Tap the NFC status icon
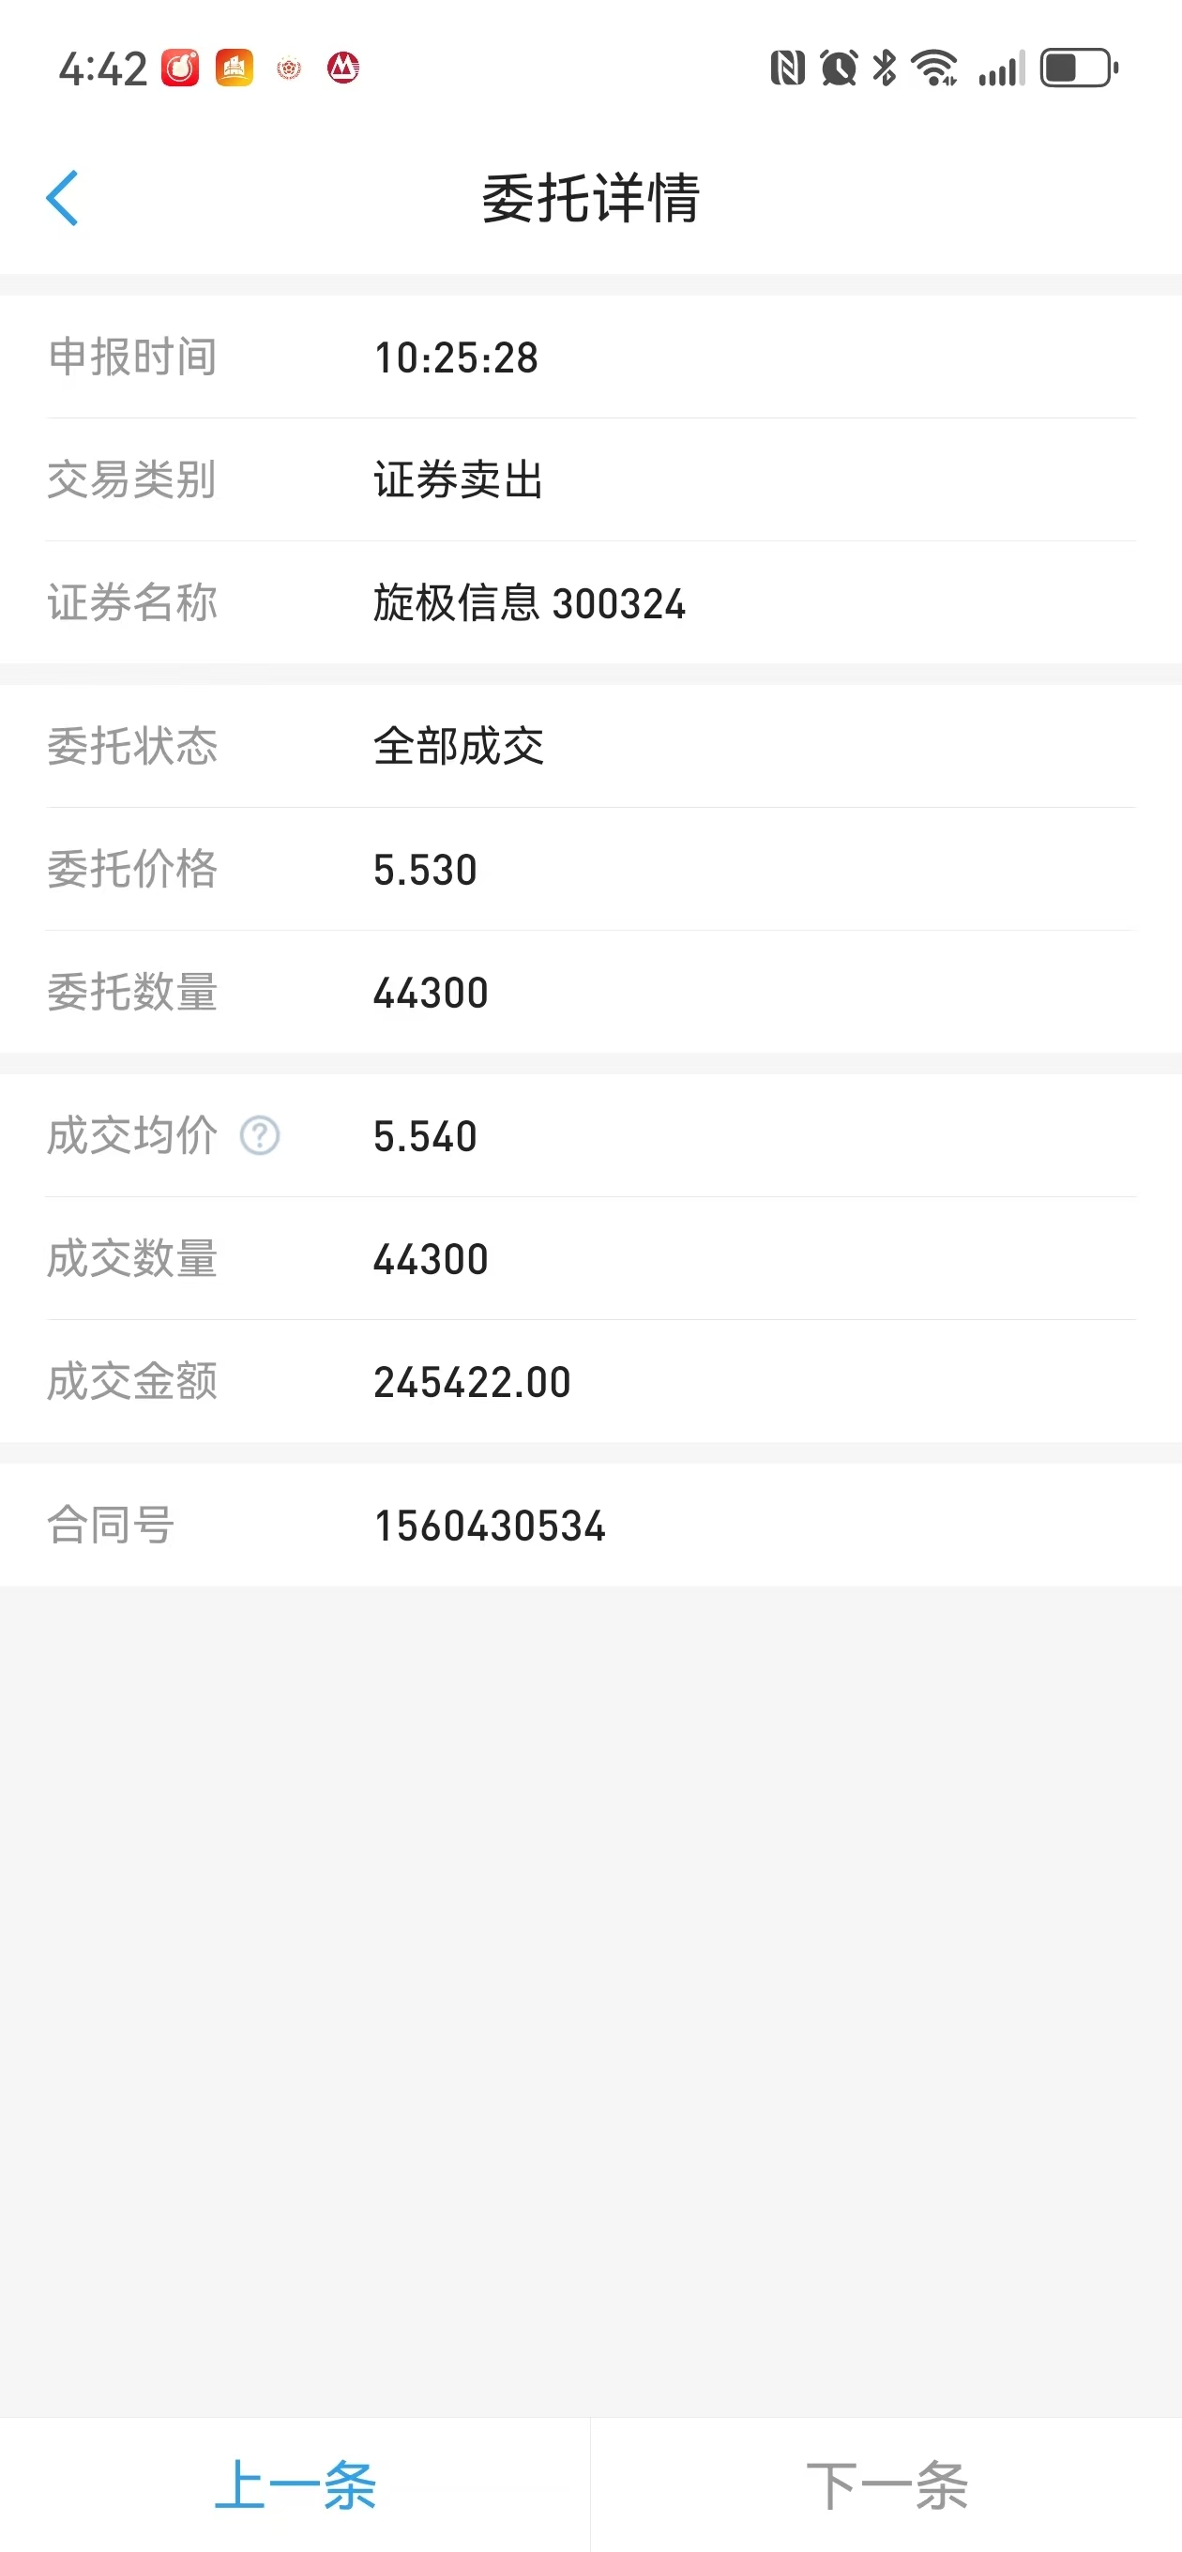Image resolution: width=1182 pixels, height=2552 pixels. 788,68
